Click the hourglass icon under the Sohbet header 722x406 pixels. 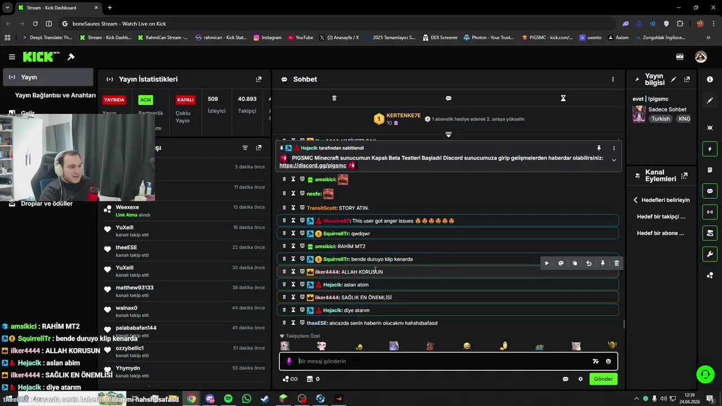[563, 98]
